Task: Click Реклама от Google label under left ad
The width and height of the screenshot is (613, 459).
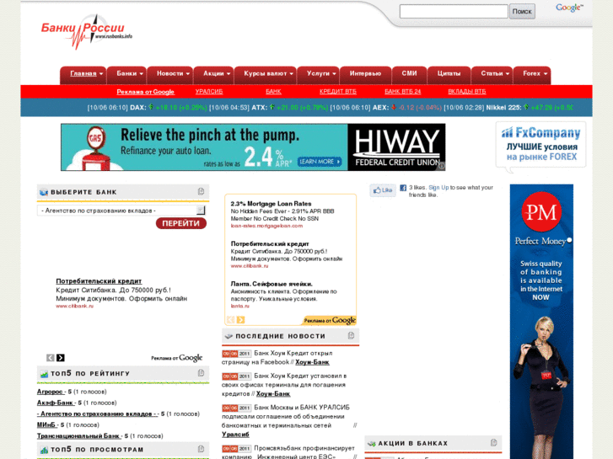Action: [177, 358]
